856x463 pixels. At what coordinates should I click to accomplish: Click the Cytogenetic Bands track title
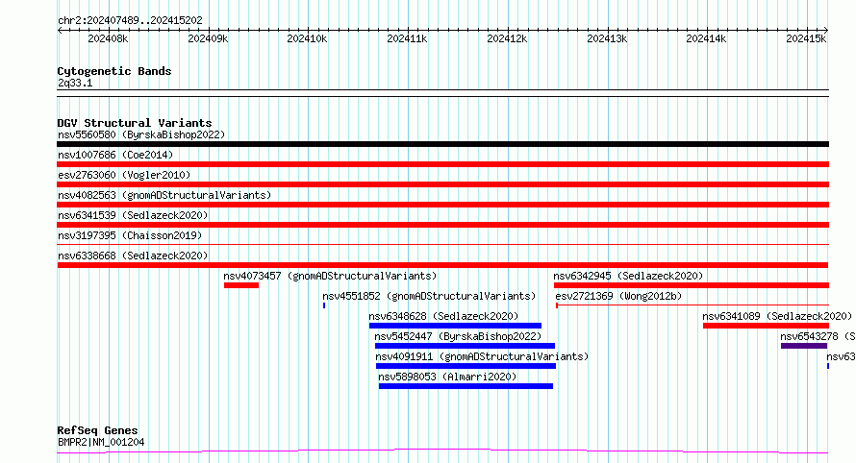pos(114,71)
